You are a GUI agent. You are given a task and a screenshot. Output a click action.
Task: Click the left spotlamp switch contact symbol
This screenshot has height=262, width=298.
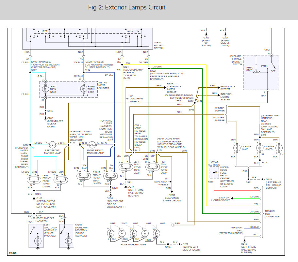coord(32,230)
